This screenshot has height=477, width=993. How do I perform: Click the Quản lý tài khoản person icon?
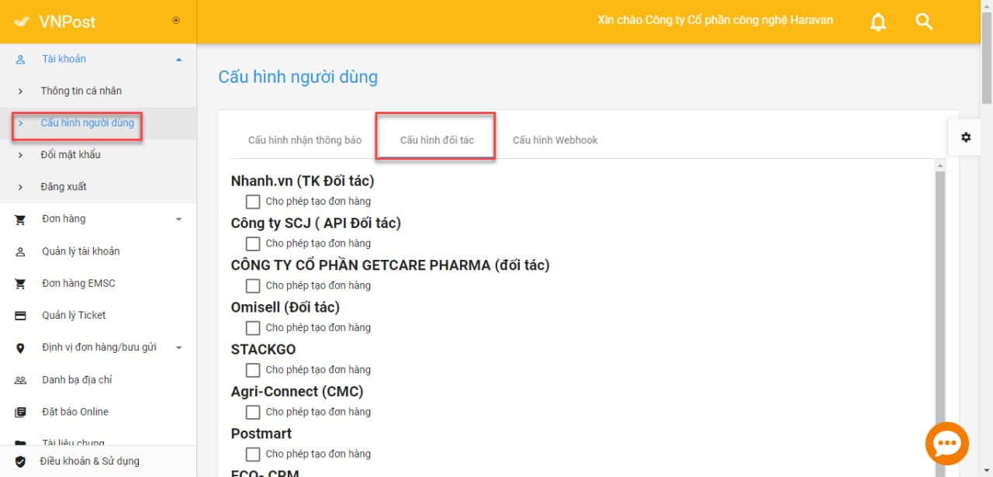[21, 251]
